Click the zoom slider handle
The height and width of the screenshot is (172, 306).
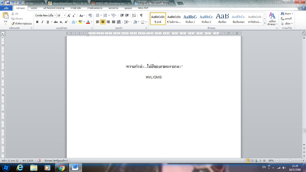click(x=290, y=161)
